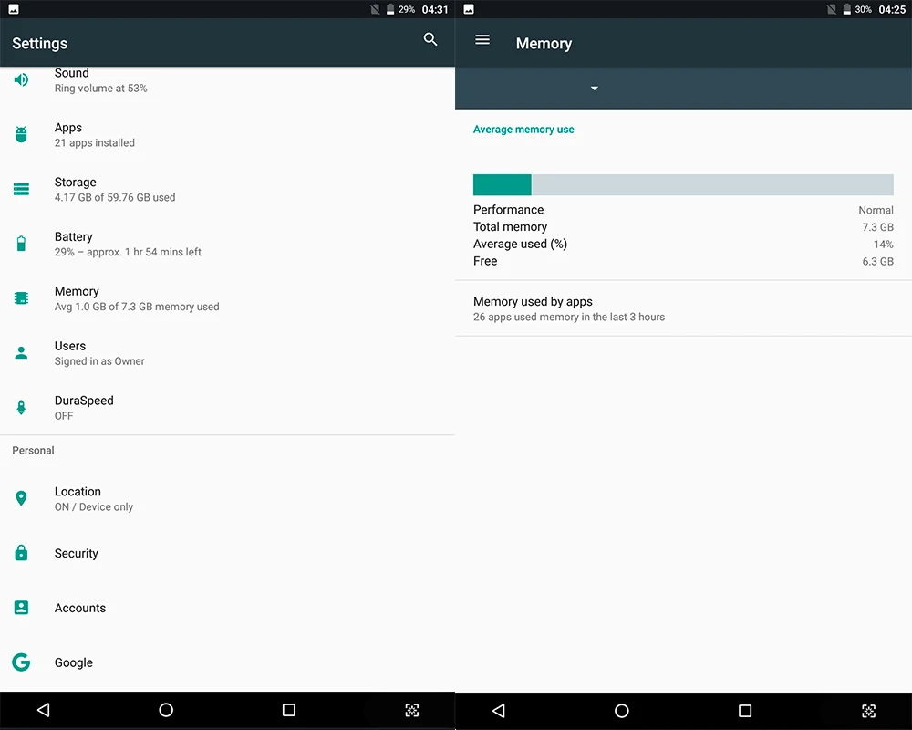The width and height of the screenshot is (912, 730).
Task: Tap the DuraSpeed rocket icon
Action: [x=21, y=408]
